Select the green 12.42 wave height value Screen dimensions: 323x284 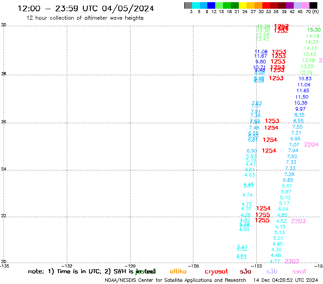tap(262, 39)
